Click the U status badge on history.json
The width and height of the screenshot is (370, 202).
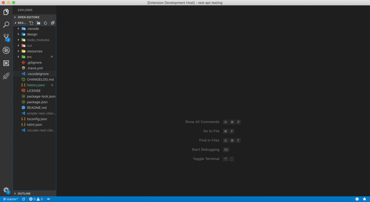52,85
